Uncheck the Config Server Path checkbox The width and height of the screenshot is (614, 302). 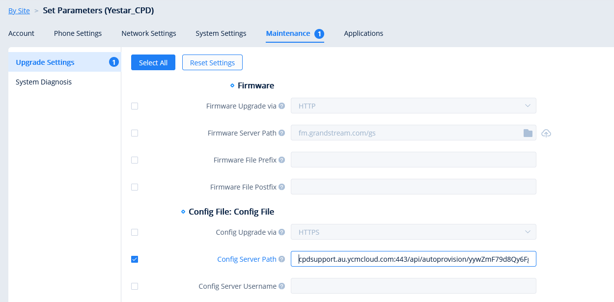[x=135, y=259]
